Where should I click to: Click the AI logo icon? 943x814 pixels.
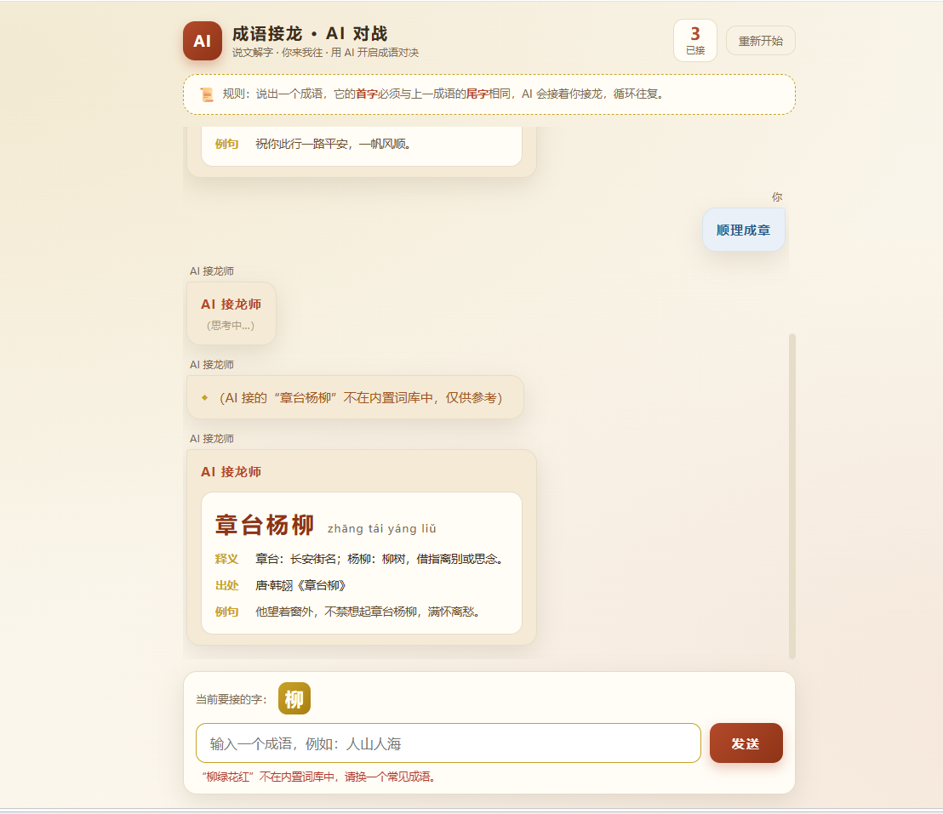202,41
